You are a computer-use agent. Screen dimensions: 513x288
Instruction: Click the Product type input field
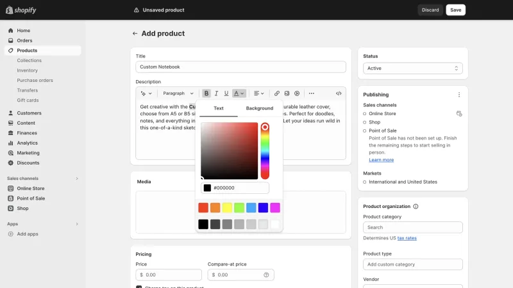[x=413, y=264]
